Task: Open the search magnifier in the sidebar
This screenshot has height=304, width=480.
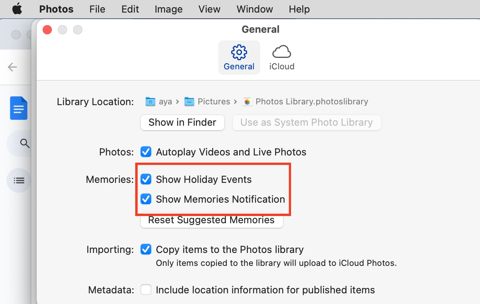Action: click(x=24, y=144)
